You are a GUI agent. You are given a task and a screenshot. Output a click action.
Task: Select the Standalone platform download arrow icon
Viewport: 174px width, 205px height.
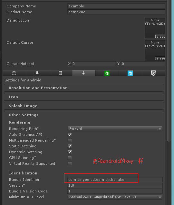click(x=37, y=73)
